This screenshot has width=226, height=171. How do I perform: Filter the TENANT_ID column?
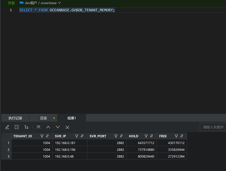(x=42, y=136)
